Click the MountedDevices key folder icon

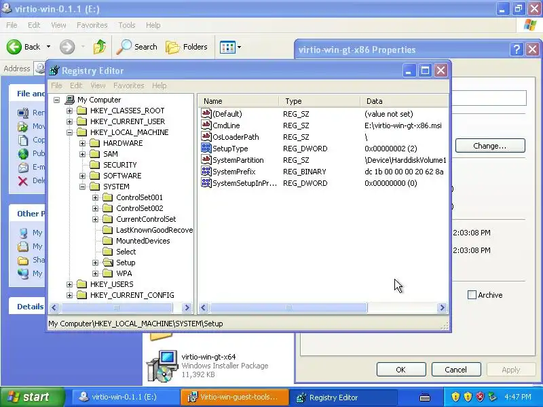[x=108, y=241]
